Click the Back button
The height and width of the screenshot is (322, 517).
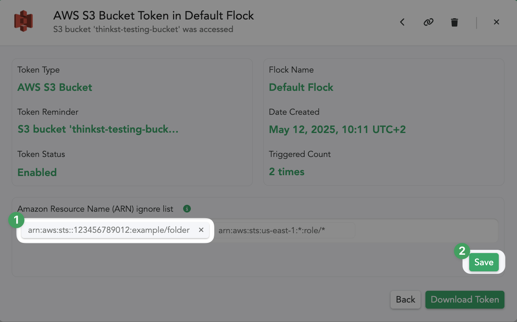tap(406, 300)
